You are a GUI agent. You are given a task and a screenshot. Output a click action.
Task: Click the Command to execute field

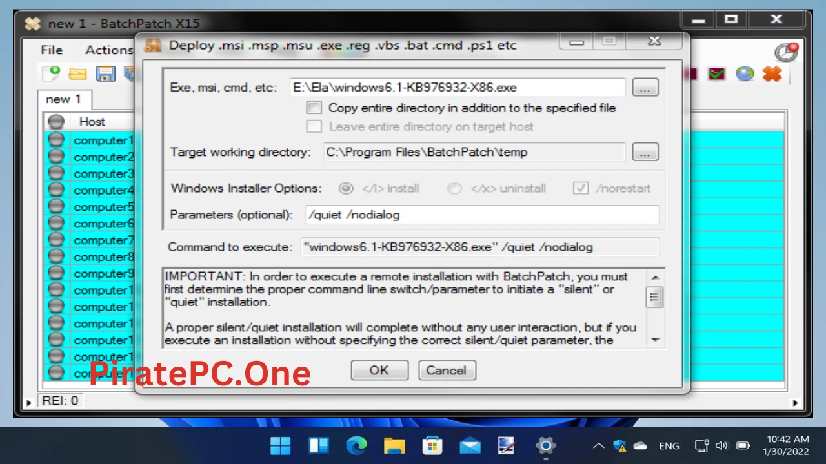(x=480, y=247)
